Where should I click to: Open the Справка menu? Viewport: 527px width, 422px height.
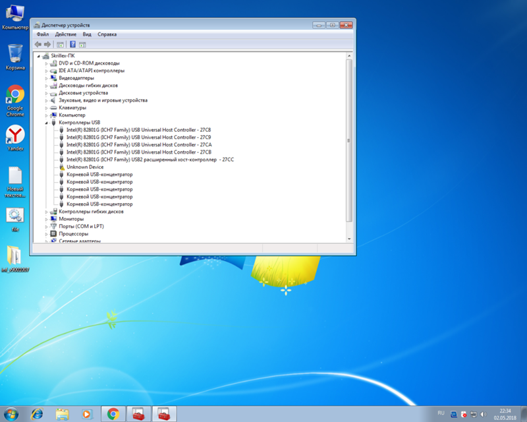(107, 34)
